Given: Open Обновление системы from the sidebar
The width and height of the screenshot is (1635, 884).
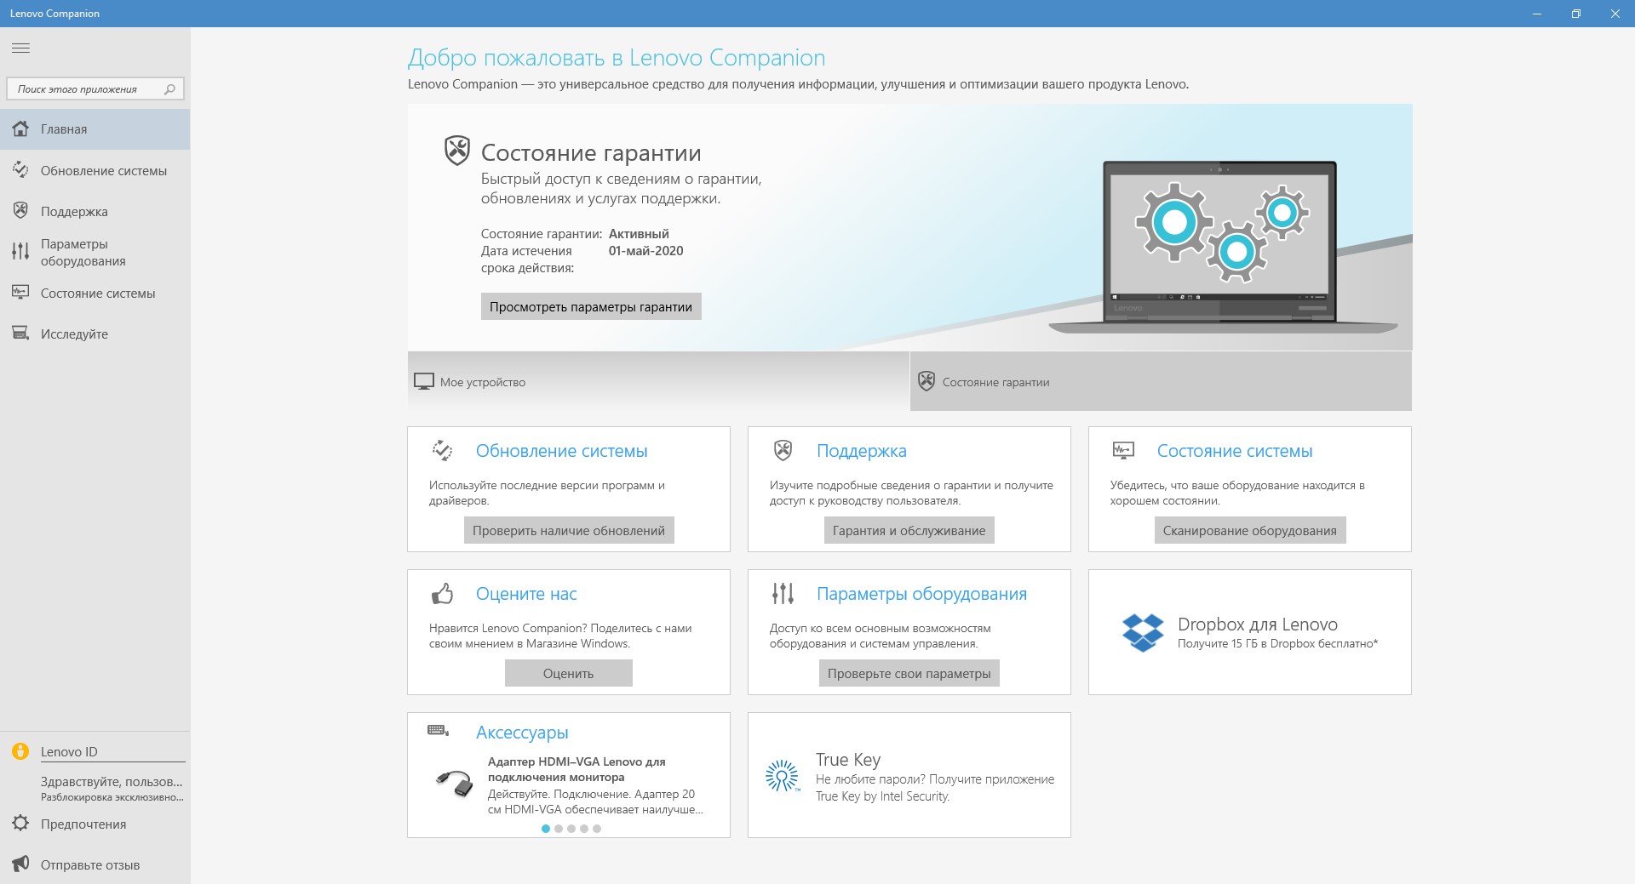Looking at the screenshot, I should 95,170.
